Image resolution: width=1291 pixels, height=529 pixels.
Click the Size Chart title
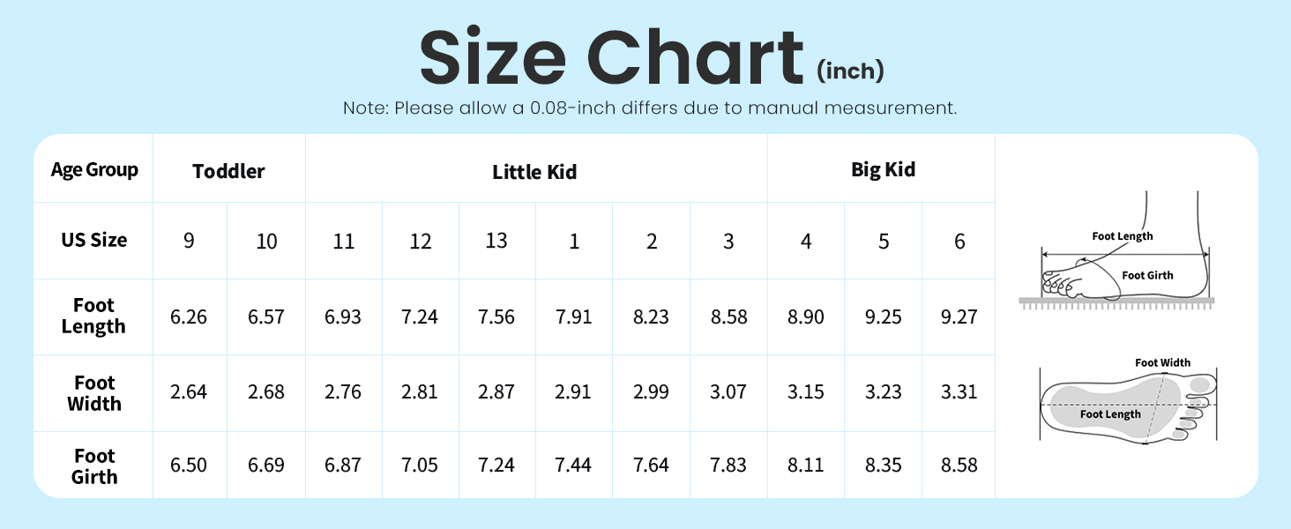(x=611, y=57)
